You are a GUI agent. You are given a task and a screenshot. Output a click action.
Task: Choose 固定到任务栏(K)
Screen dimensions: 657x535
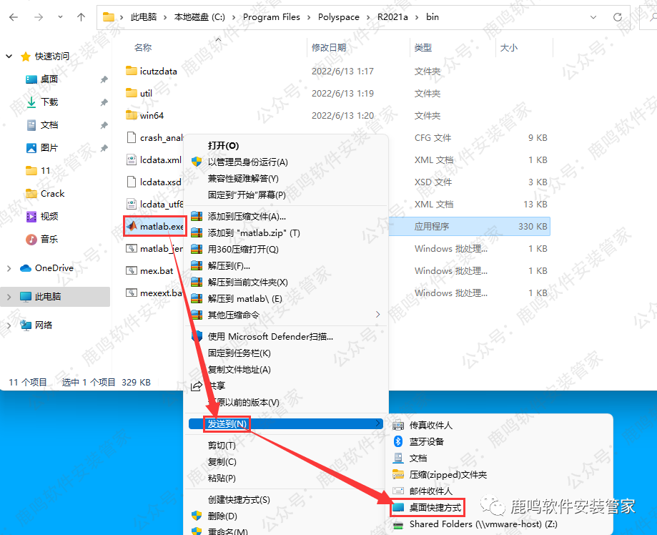point(239,353)
